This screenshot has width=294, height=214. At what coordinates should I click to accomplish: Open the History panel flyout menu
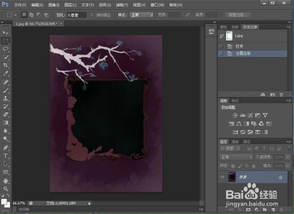point(289,27)
